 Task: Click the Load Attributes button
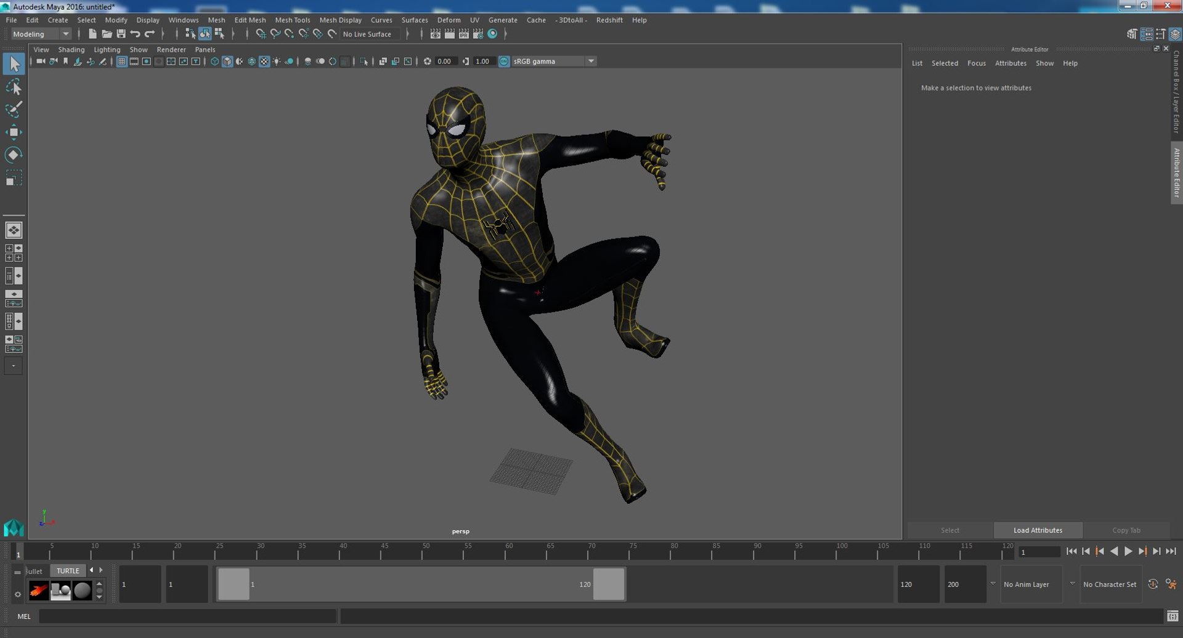pos(1038,530)
